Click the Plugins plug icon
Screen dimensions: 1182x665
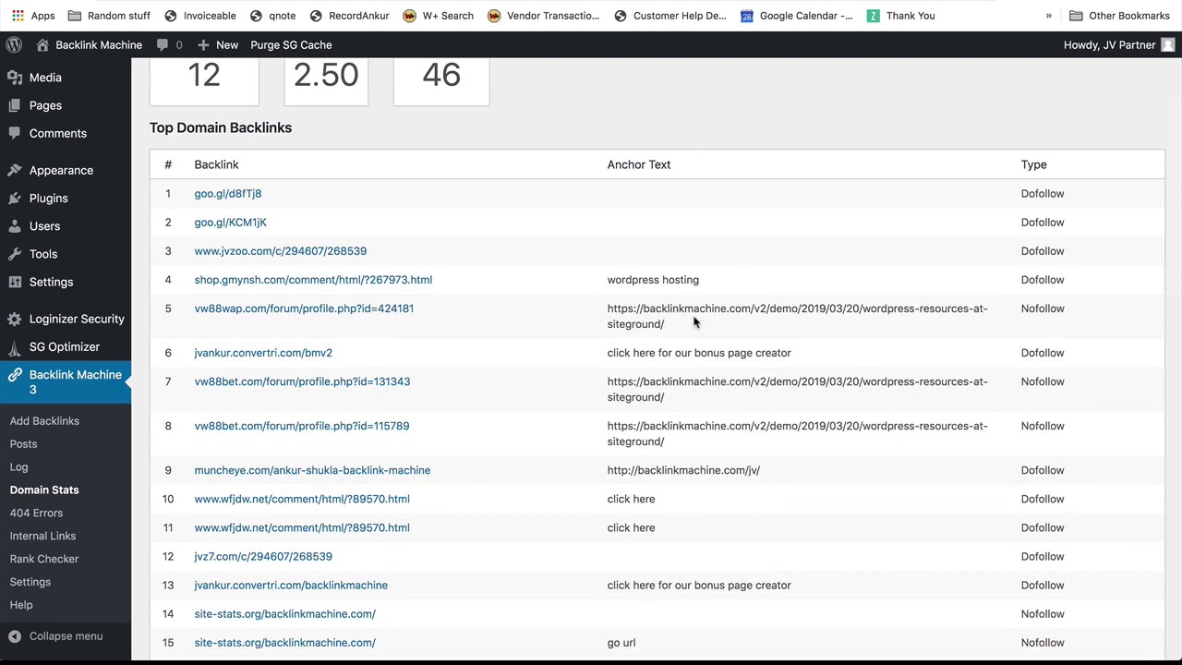tap(15, 198)
